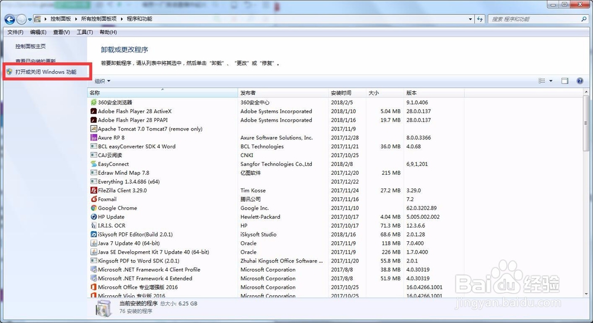Click 控制面板 in the address breadcrumb
This screenshot has height=323, width=593.
coord(61,19)
